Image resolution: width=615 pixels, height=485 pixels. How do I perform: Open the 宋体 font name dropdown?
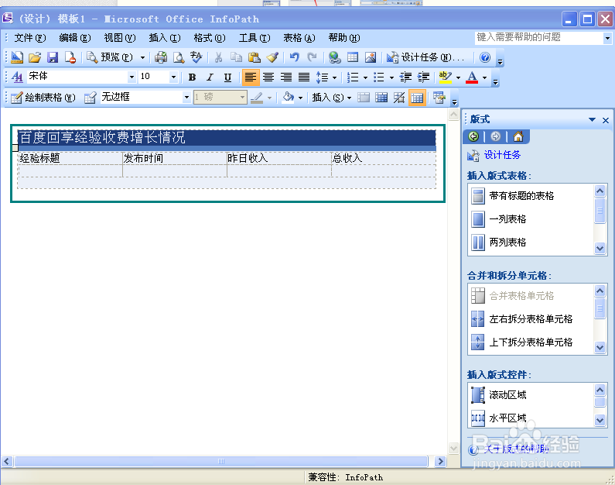click(x=132, y=77)
